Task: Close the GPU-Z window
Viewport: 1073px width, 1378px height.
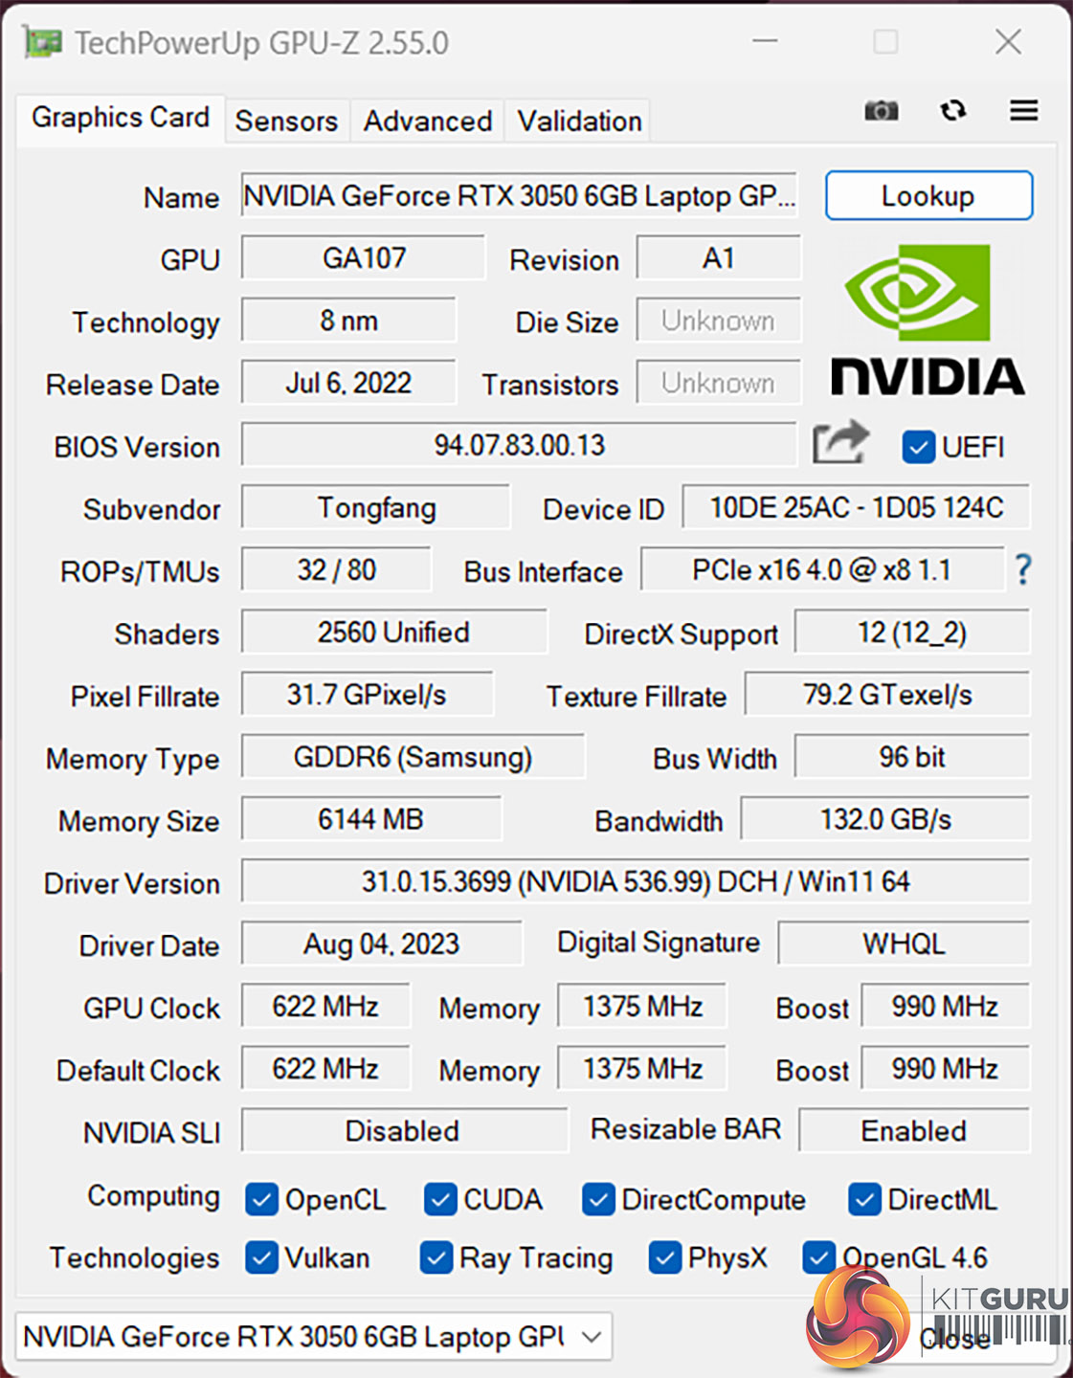Action: pyautogui.click(x=1008, y=42)
